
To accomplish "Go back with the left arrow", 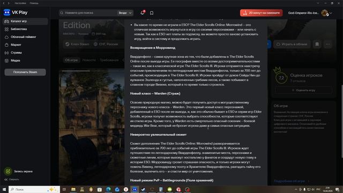I will [4, 3].
